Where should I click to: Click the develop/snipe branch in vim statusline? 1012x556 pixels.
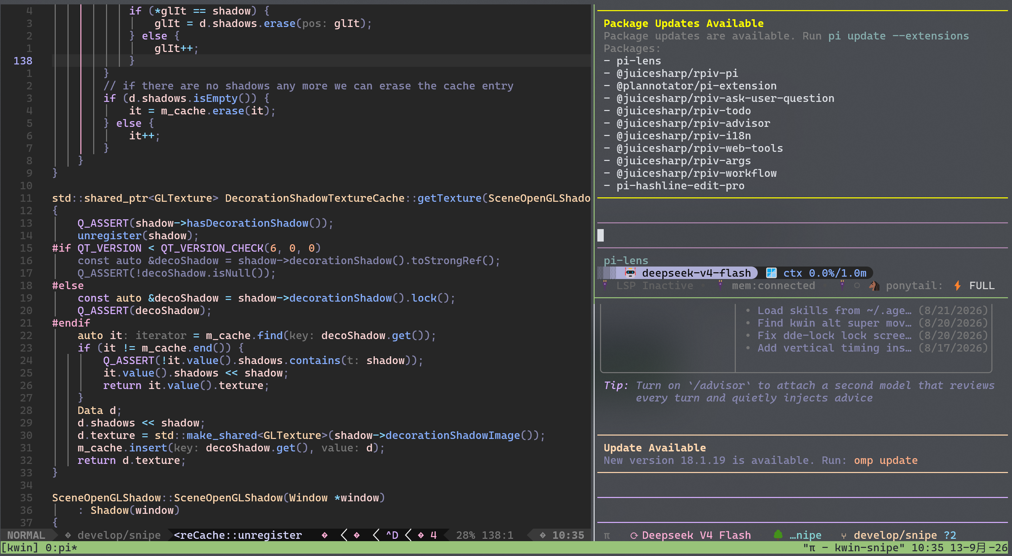point(119,535)
